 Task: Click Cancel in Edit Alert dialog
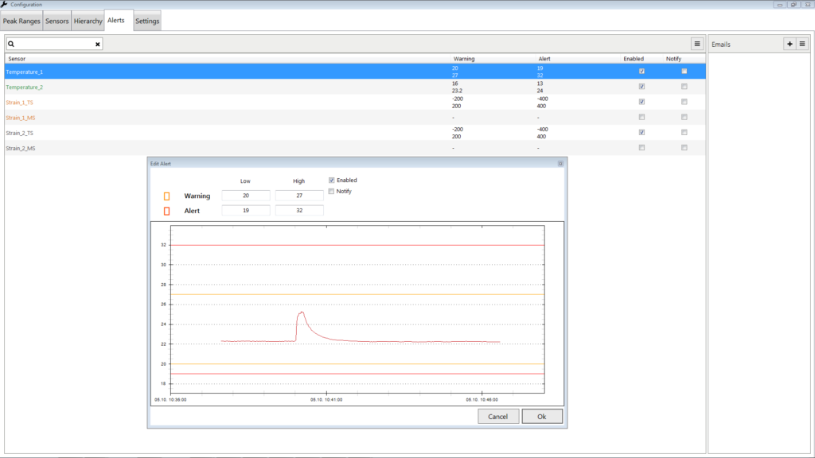point(498,417)
